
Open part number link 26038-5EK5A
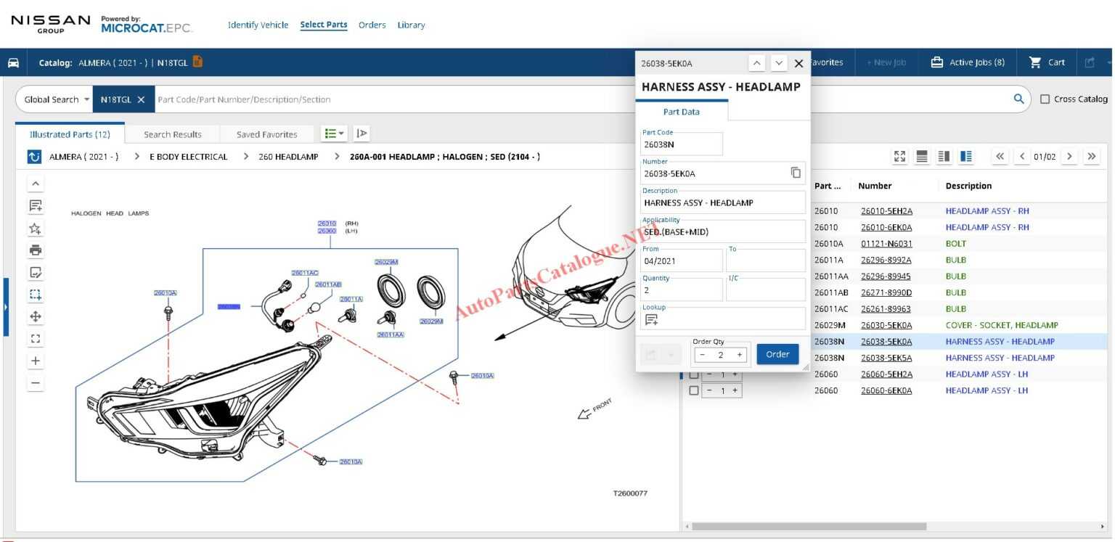pos(886,358)
